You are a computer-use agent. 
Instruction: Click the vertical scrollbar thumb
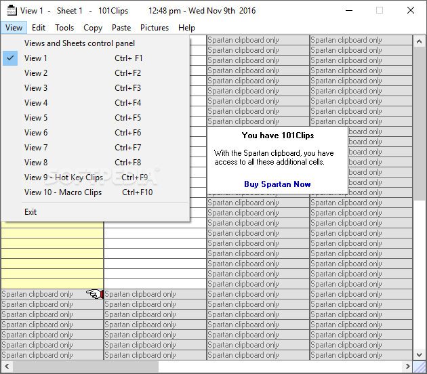pos(419,124)
